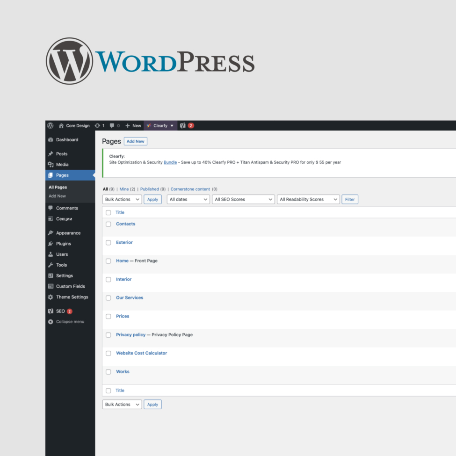The height and width of the screenshot is (456, 456).
Task: Click the plus icon next to New
Action: pyautogui.click(x=127, y=126)
